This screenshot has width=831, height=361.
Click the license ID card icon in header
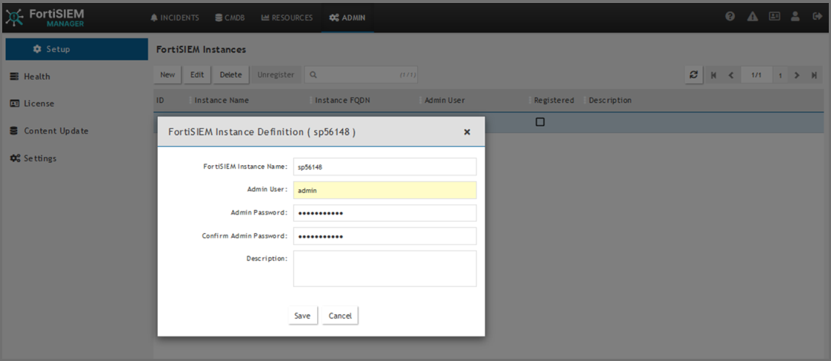(774, 17)
